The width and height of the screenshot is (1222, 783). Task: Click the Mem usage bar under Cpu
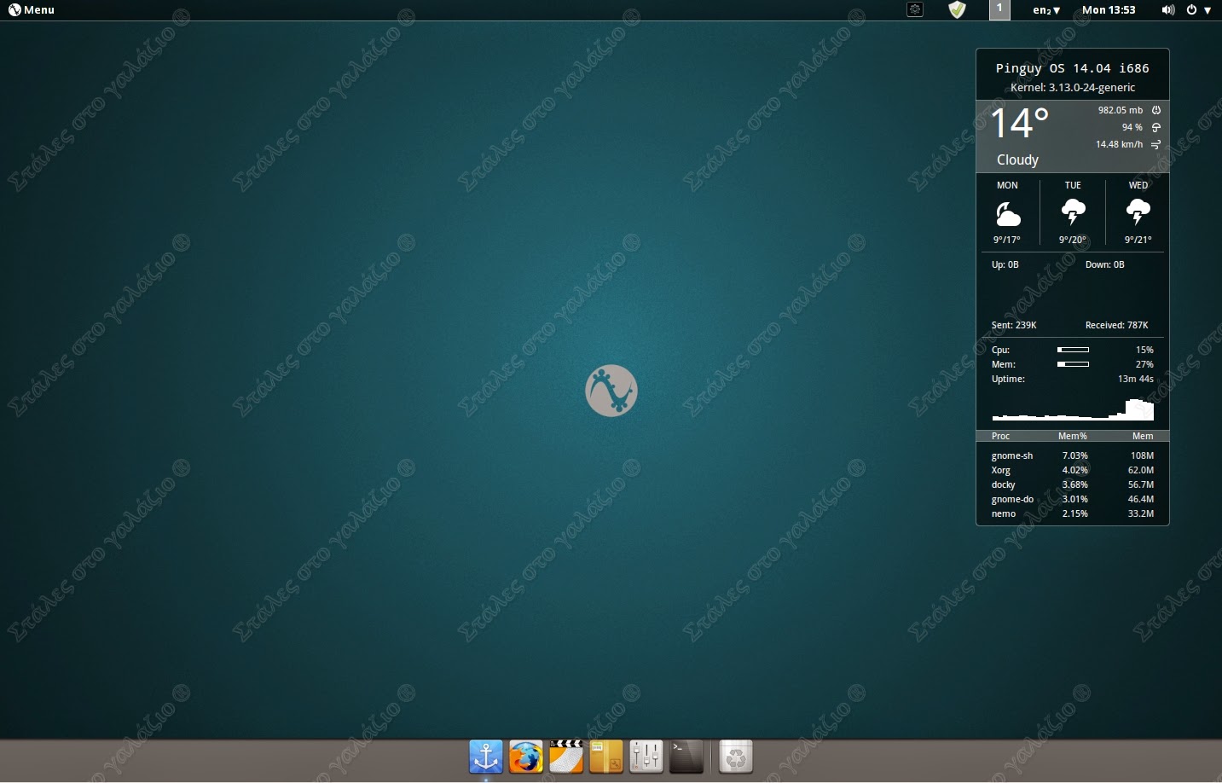[x=1073, y=364]
